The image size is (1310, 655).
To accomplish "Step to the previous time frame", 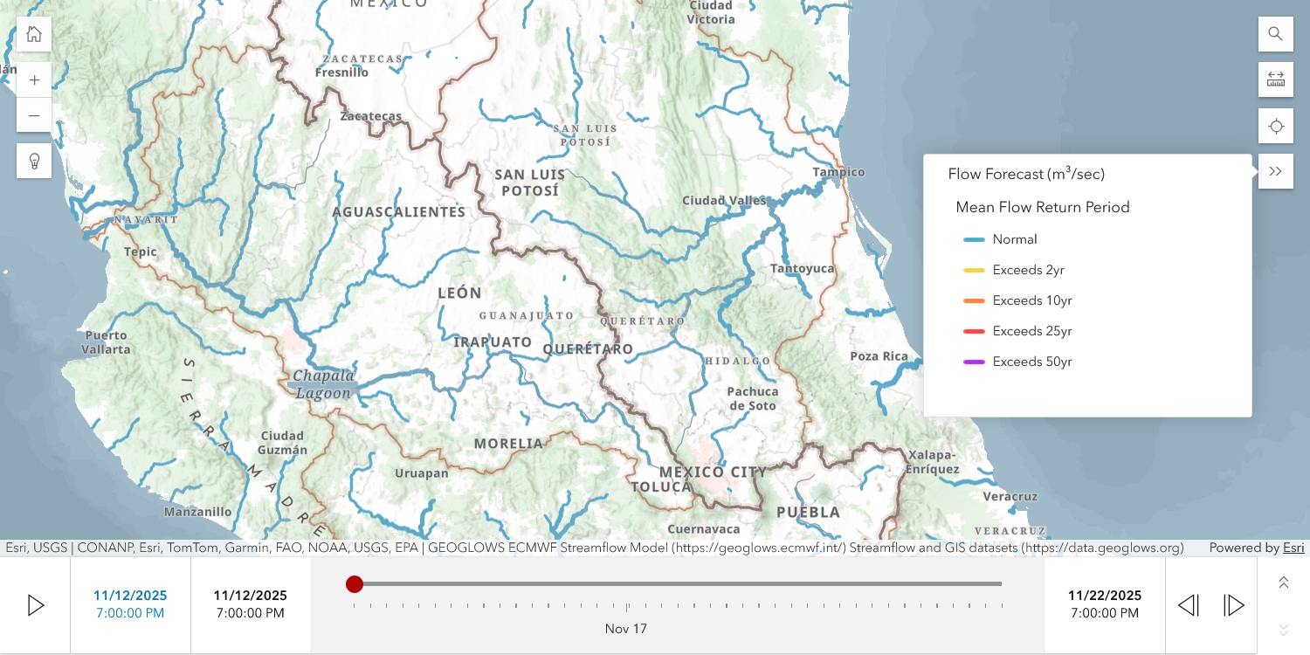I will [x=1188, y=605].
